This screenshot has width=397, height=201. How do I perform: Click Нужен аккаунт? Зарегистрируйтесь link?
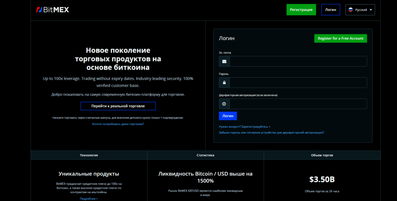[245, 126]
